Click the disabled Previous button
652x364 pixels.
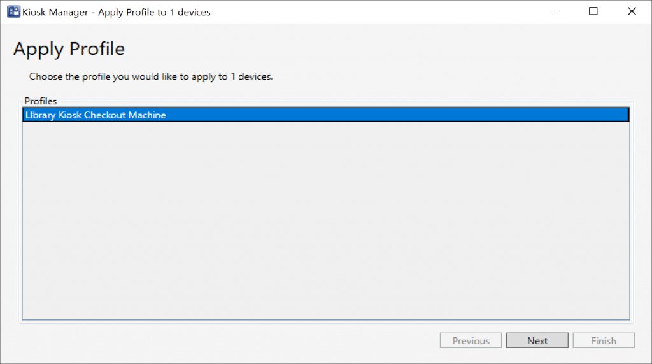tap(471, 341)
